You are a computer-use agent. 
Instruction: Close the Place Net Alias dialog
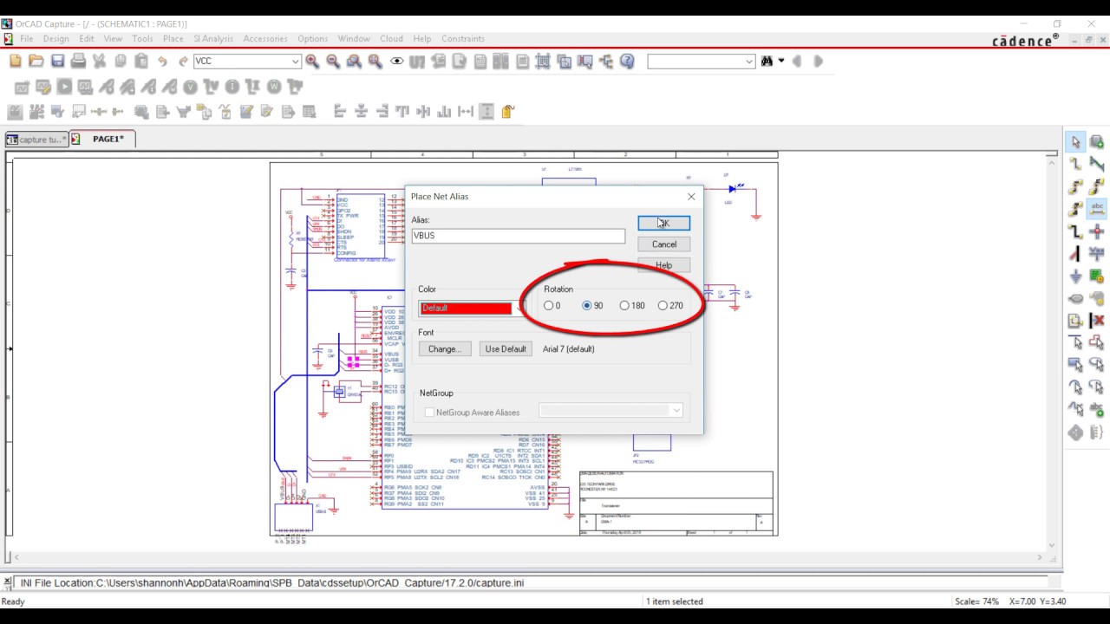(691, 197)
